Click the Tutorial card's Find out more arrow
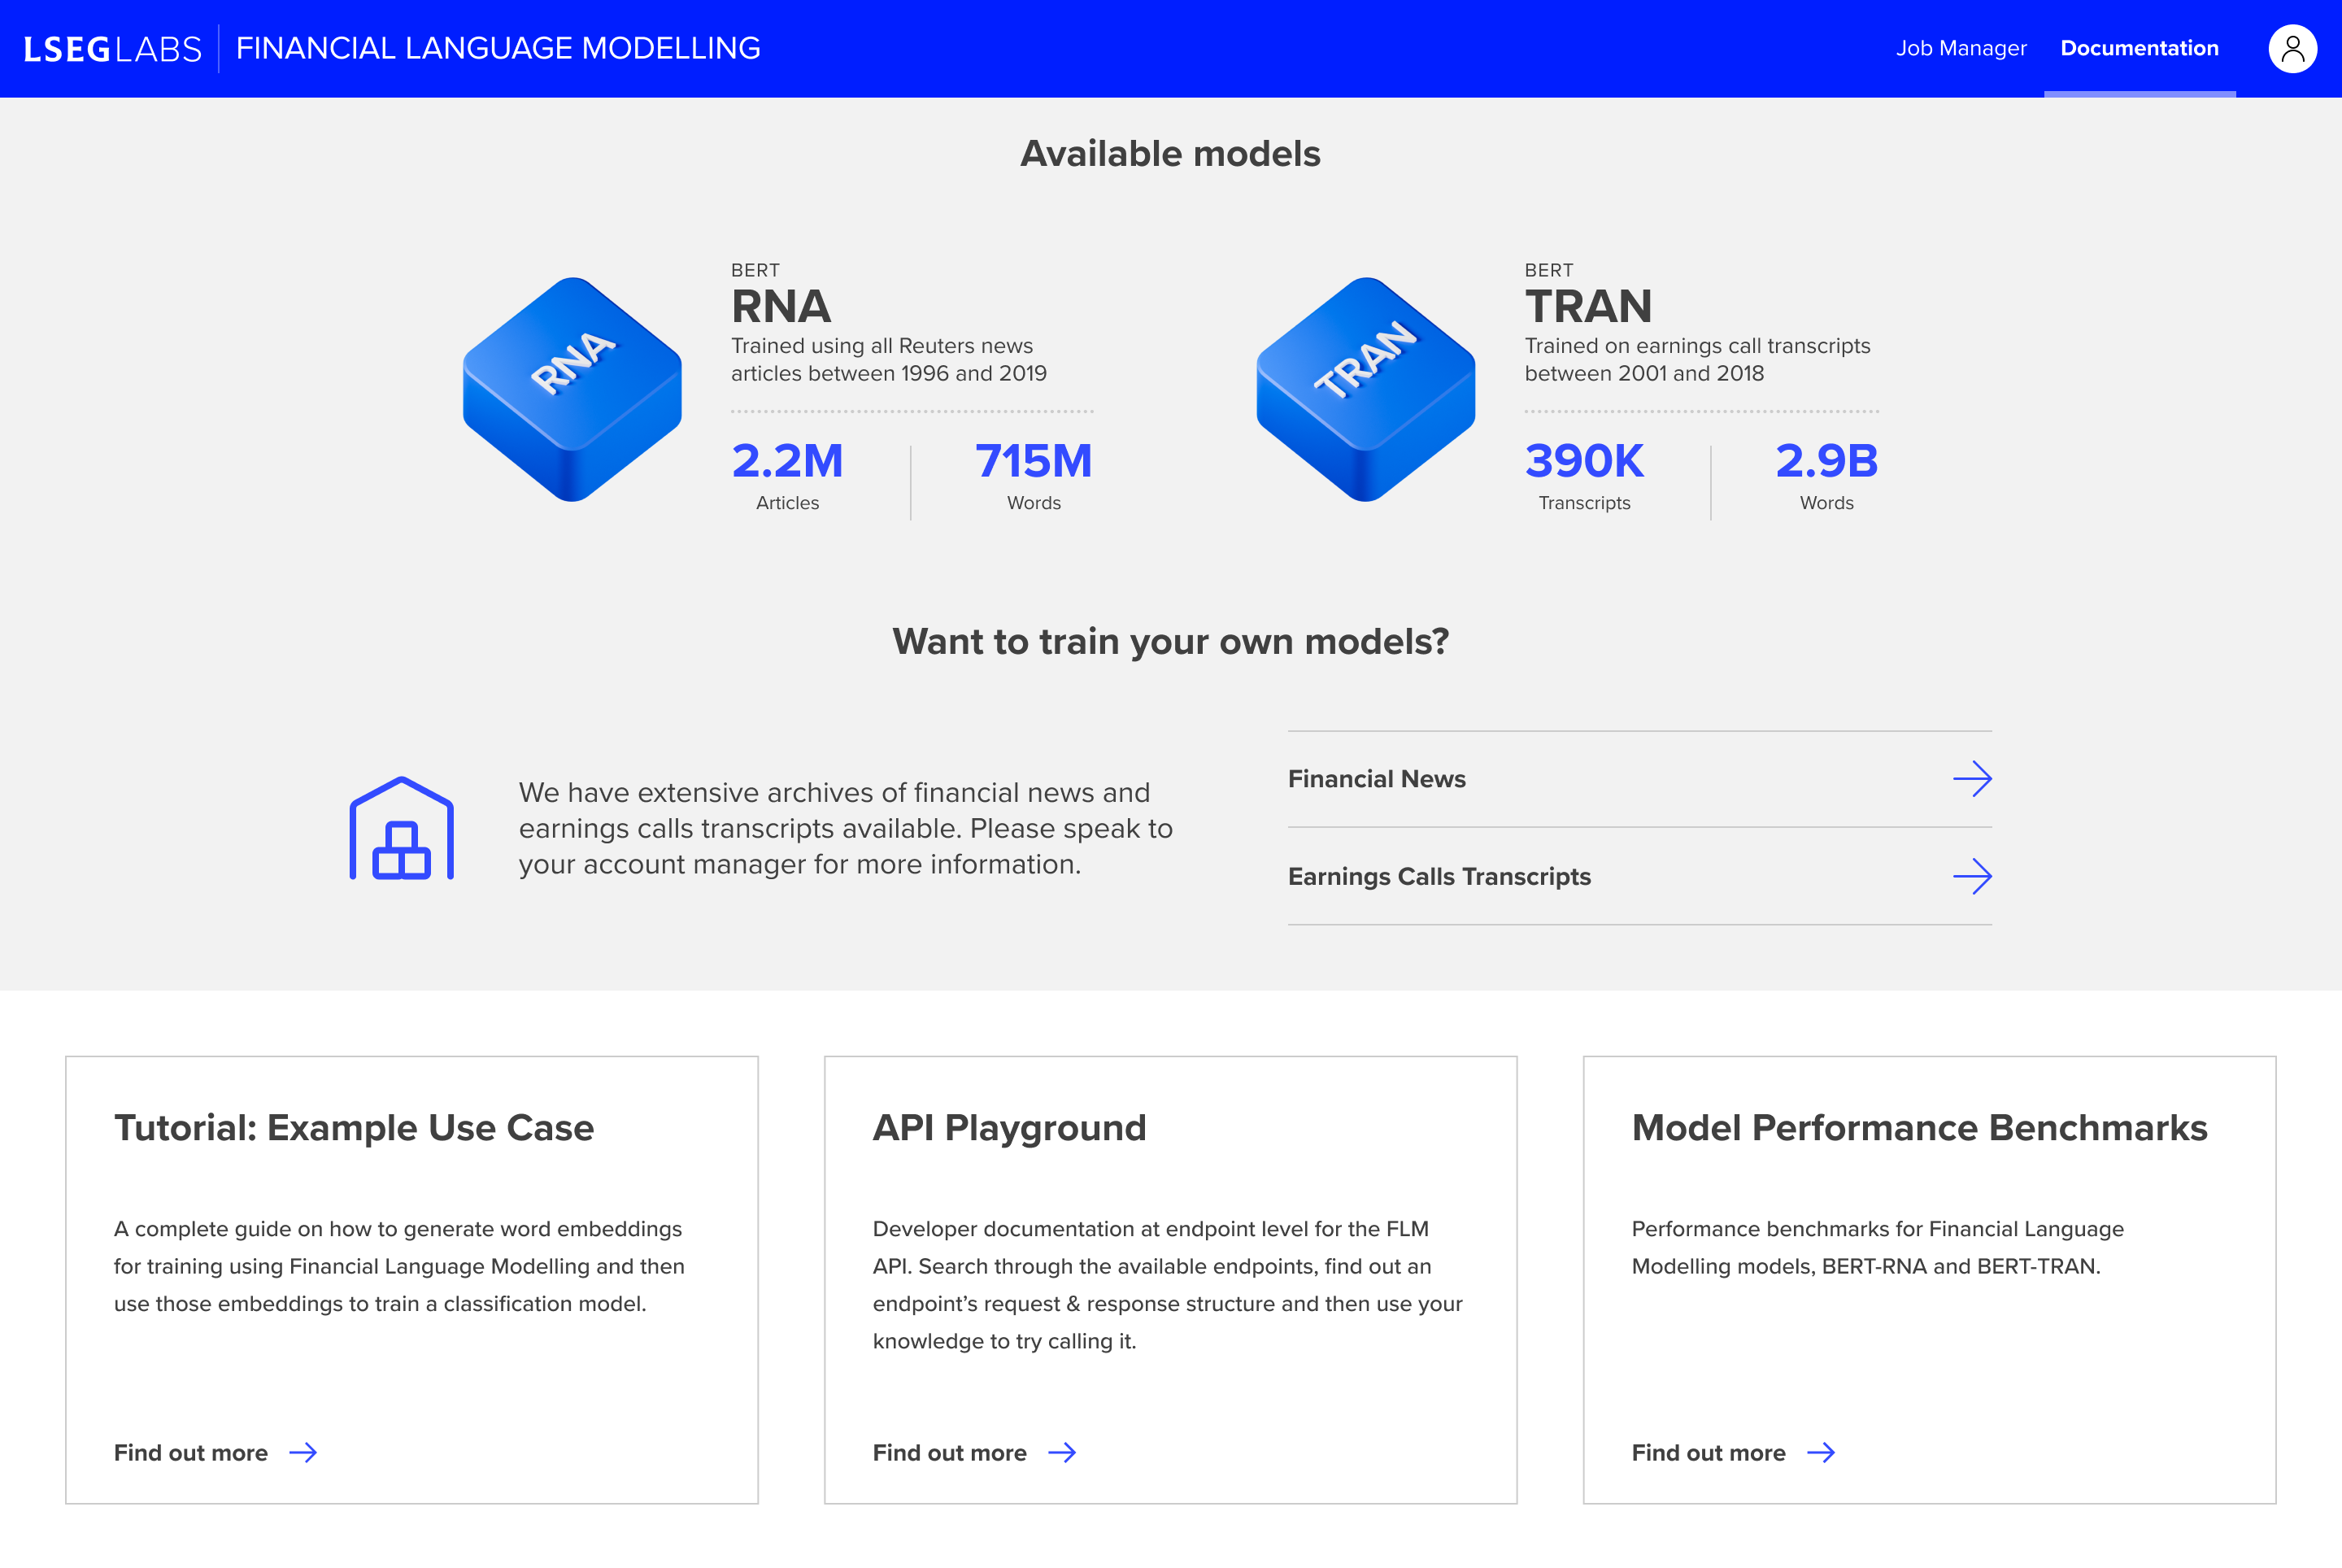The image size is (2342, 1568). coord(303,1452)
